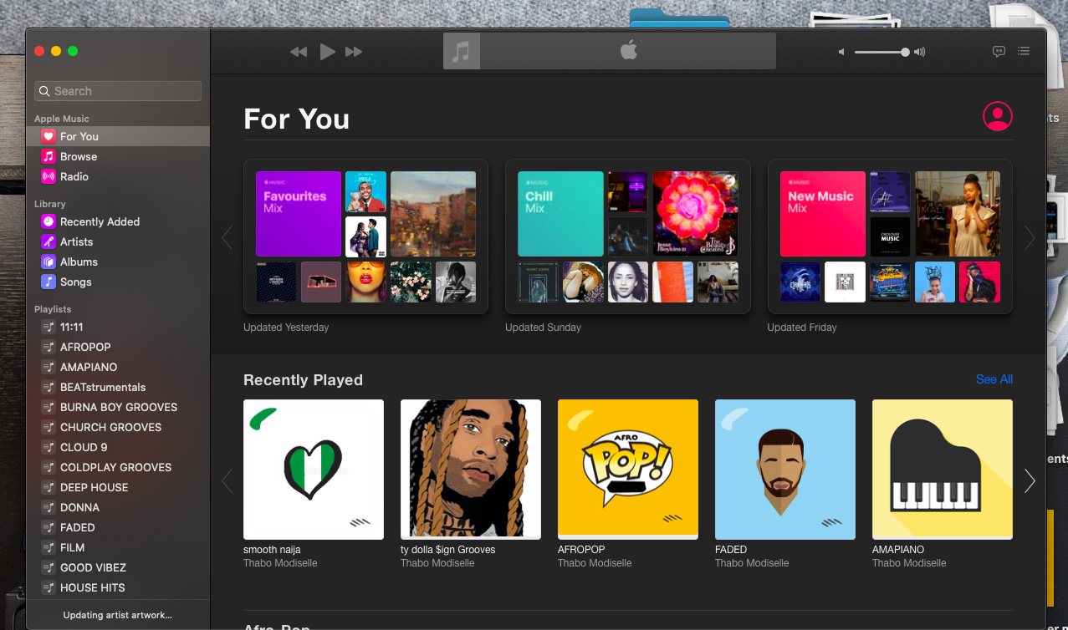Expand Recently Played with the right chevron
Image resolution: width=1068 pixels, height=630 pixels.
click(1029, 480)
